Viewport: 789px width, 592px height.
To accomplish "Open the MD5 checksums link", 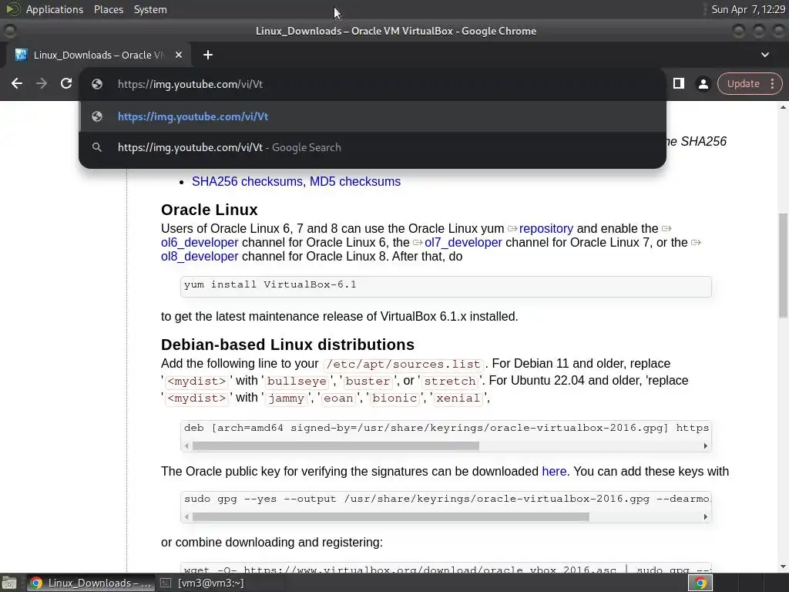I will [354, 181].
